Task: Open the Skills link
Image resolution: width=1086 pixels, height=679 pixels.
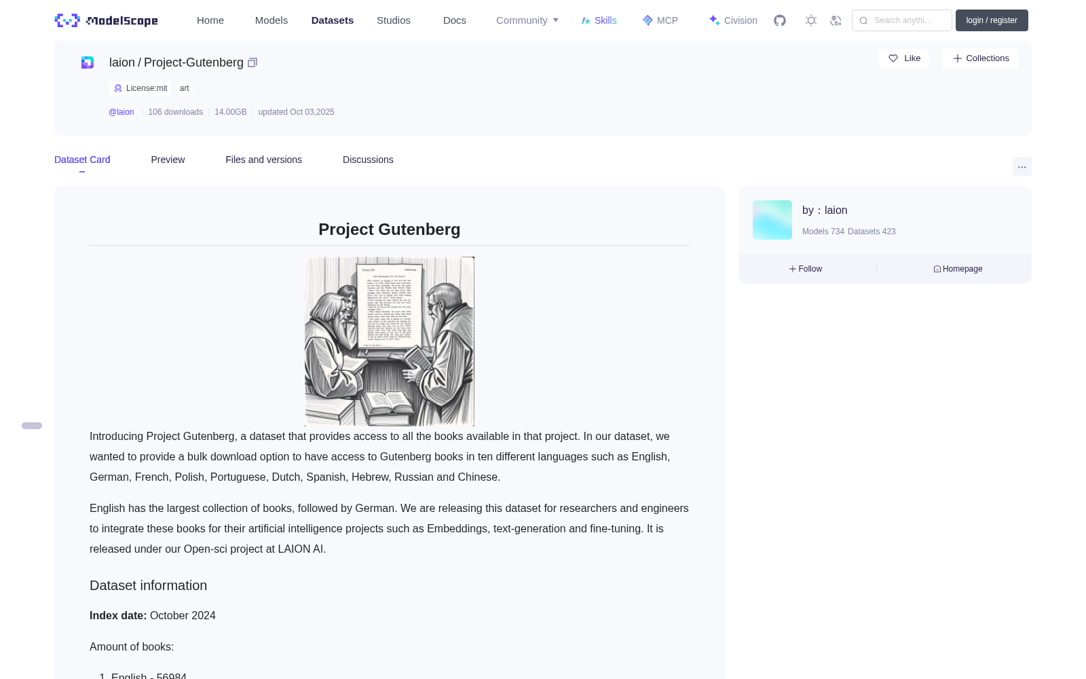Action: tap(599, 20)
